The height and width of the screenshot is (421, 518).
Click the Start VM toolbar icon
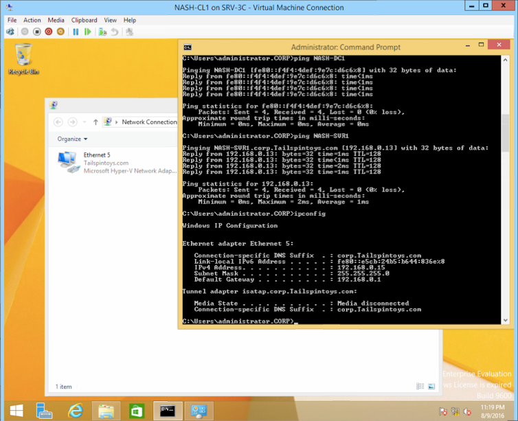click(25, 32)
